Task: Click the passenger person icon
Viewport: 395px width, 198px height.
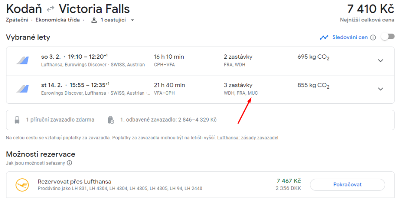Action: [x=94, y=20]
